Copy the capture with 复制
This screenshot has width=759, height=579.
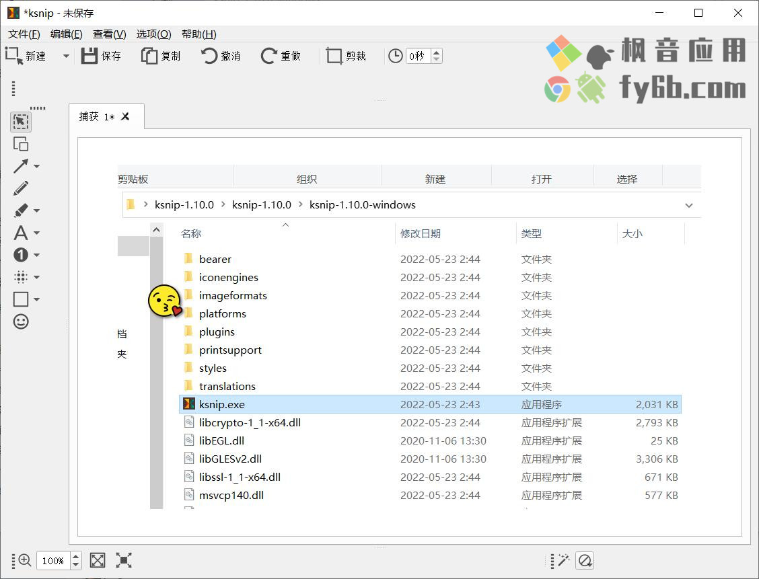[x=161, y=56]
